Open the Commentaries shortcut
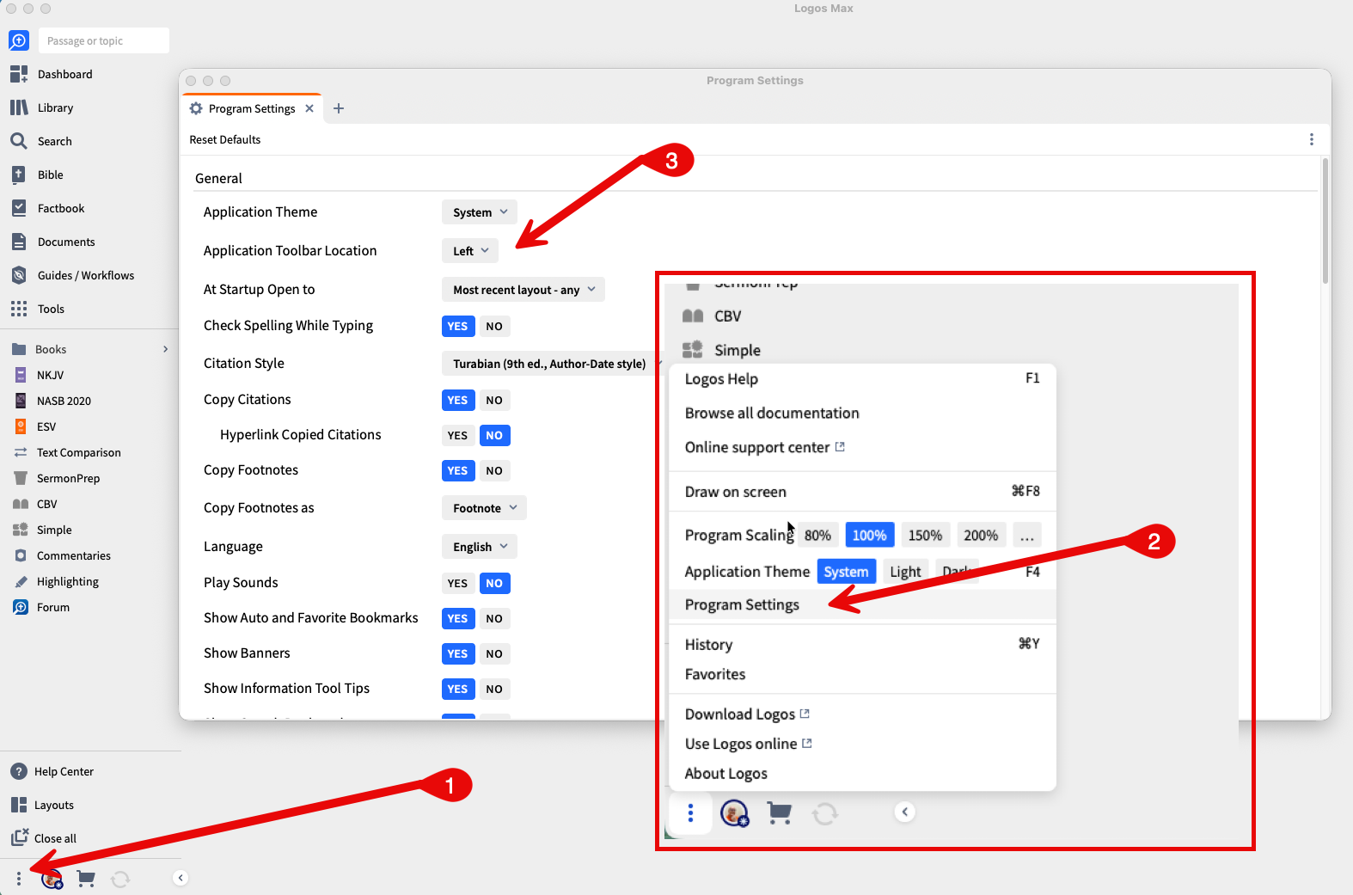The width and height of the screenshot is (1353, 895). [73, 555]
